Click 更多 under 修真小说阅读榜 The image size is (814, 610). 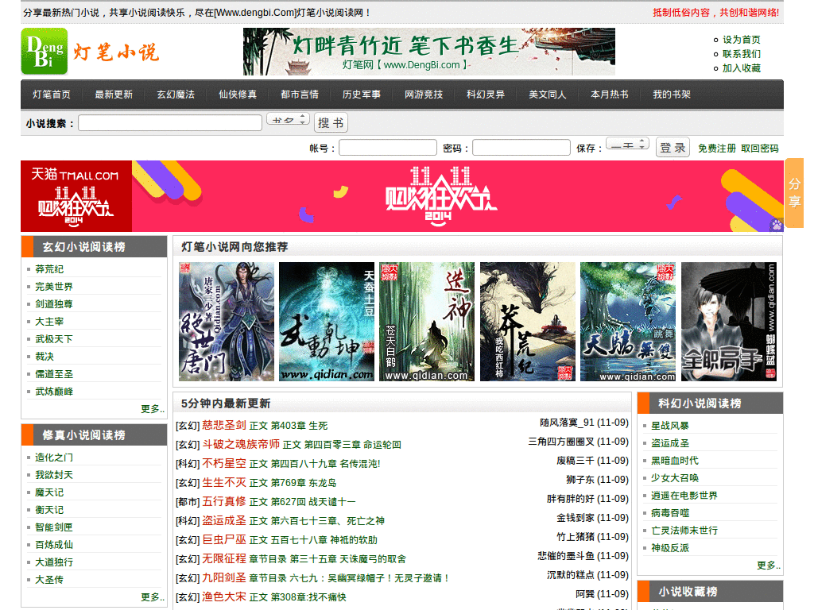pos(153,597)
